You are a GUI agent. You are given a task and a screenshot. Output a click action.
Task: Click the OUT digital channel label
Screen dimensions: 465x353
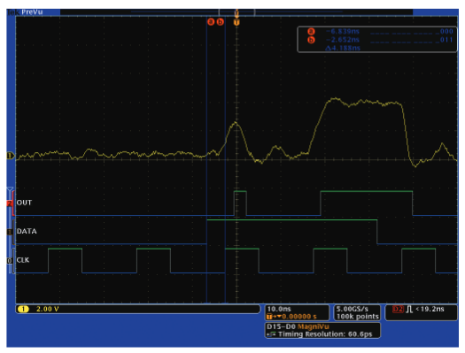(x=24, y=203)
